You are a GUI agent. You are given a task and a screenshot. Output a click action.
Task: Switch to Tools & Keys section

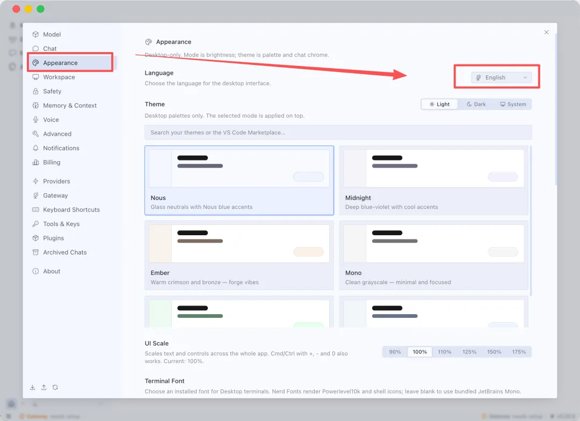(x=72, y=224)
